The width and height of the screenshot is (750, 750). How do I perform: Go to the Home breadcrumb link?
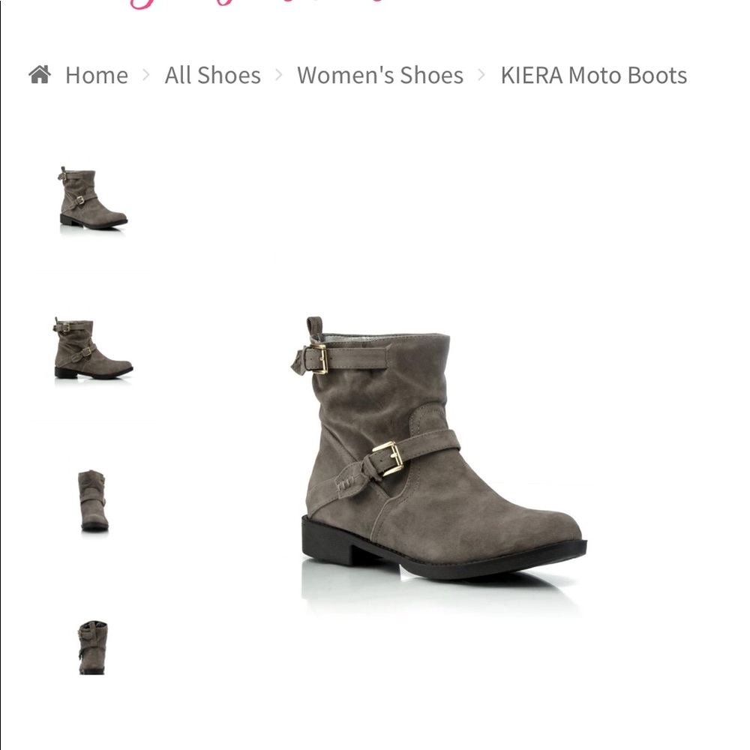(x=97, y=76)
